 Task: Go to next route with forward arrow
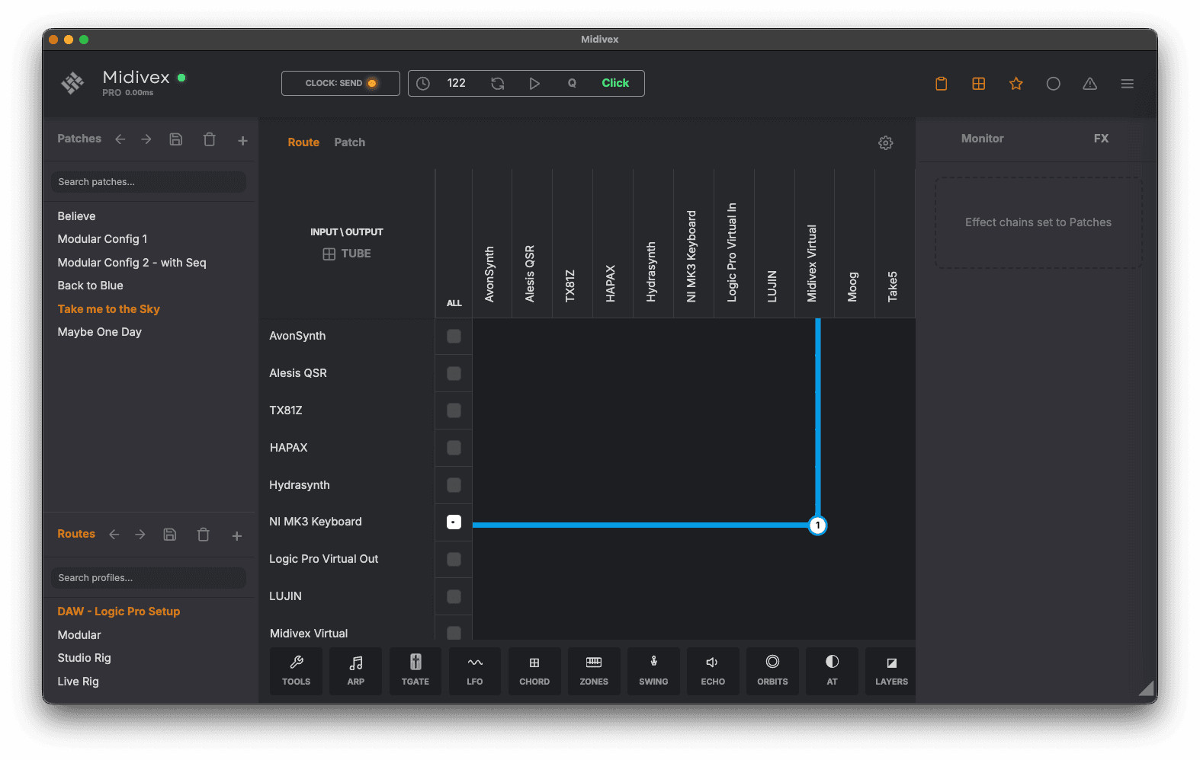[140, 535]
